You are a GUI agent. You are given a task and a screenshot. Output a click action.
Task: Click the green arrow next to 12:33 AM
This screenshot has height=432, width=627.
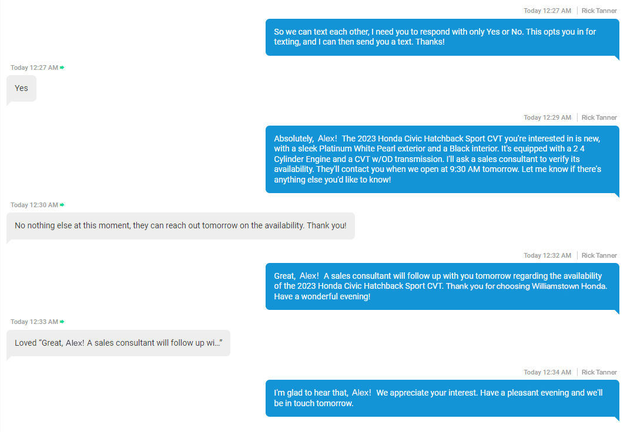[62, 322]
